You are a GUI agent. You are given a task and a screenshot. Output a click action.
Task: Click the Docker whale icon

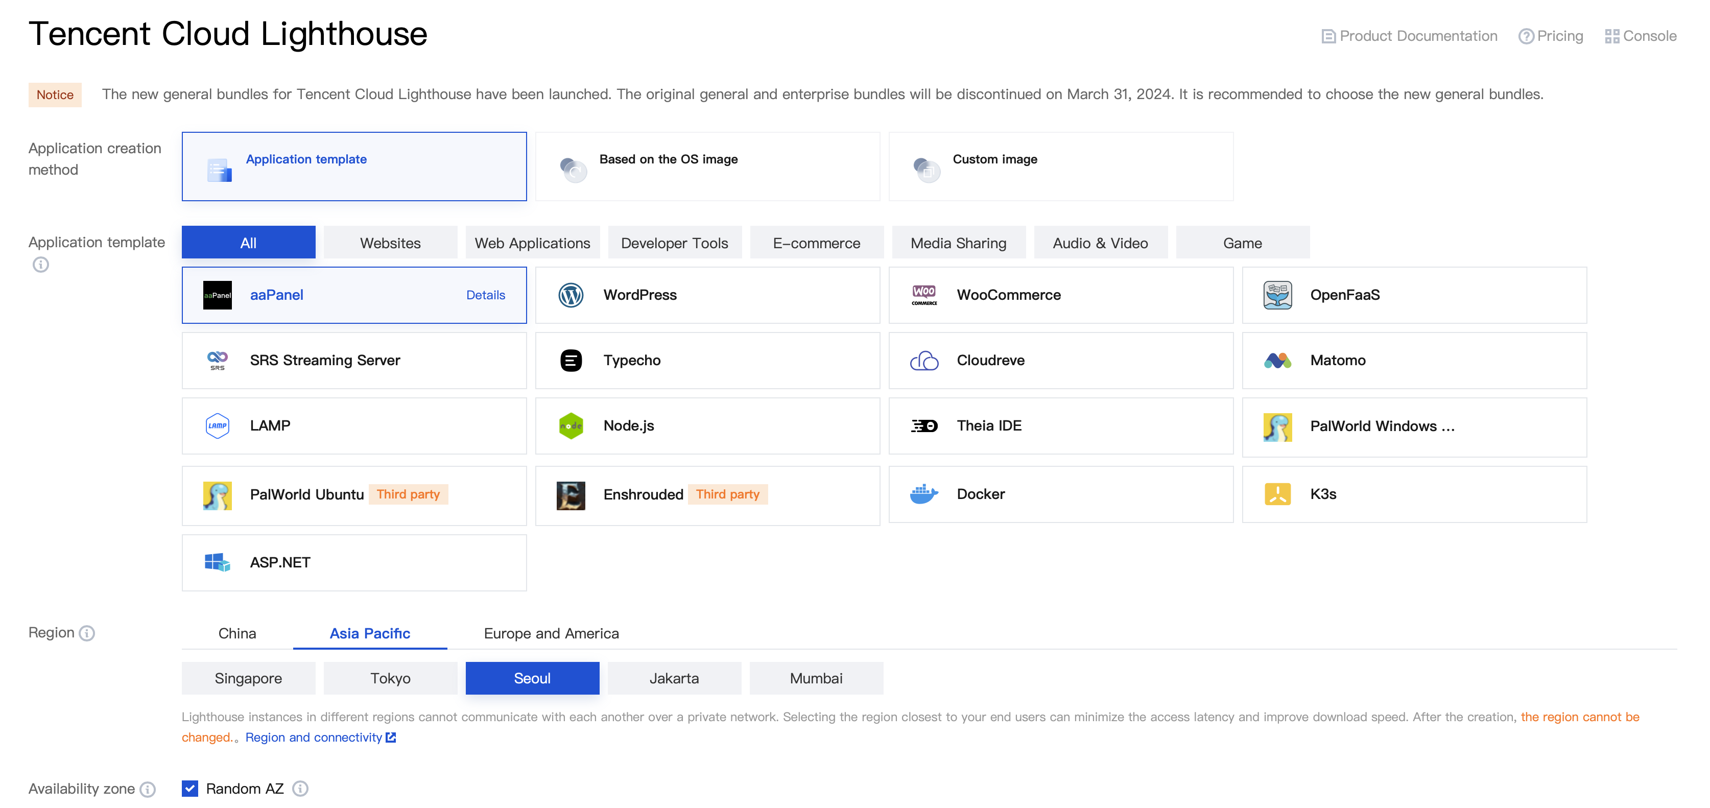[x=923, y=494]
